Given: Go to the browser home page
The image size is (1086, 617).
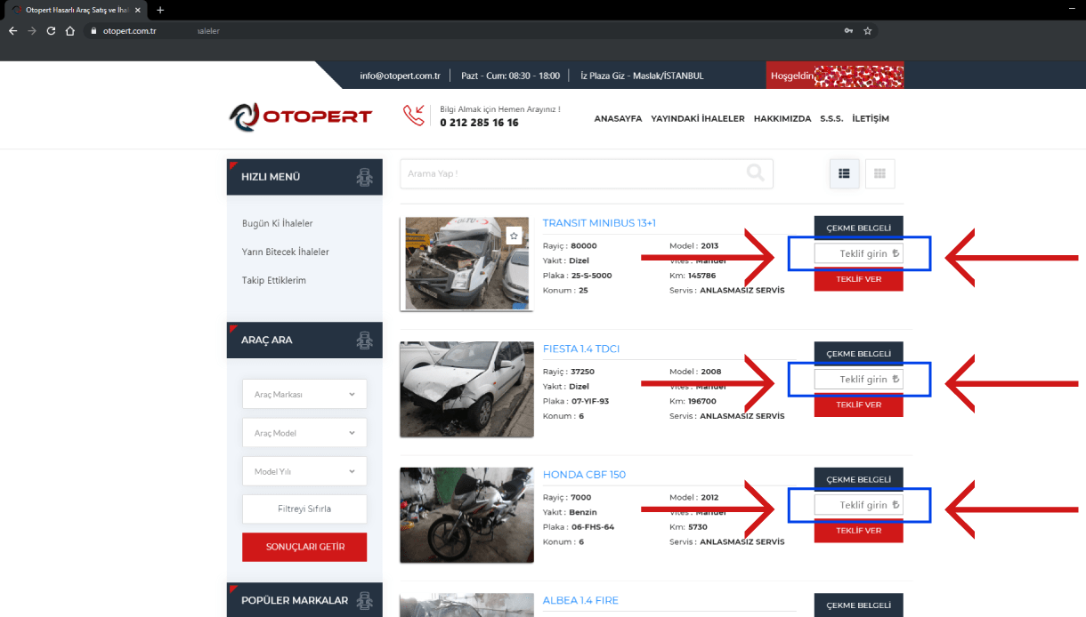Looking at the screenshot, I should pos(70,31).
